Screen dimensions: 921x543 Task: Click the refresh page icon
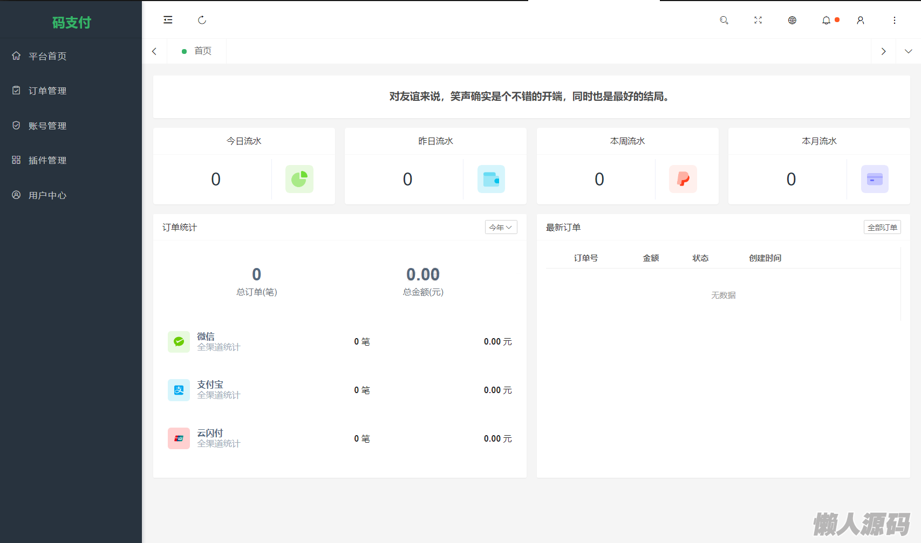[x=202, y=20]
